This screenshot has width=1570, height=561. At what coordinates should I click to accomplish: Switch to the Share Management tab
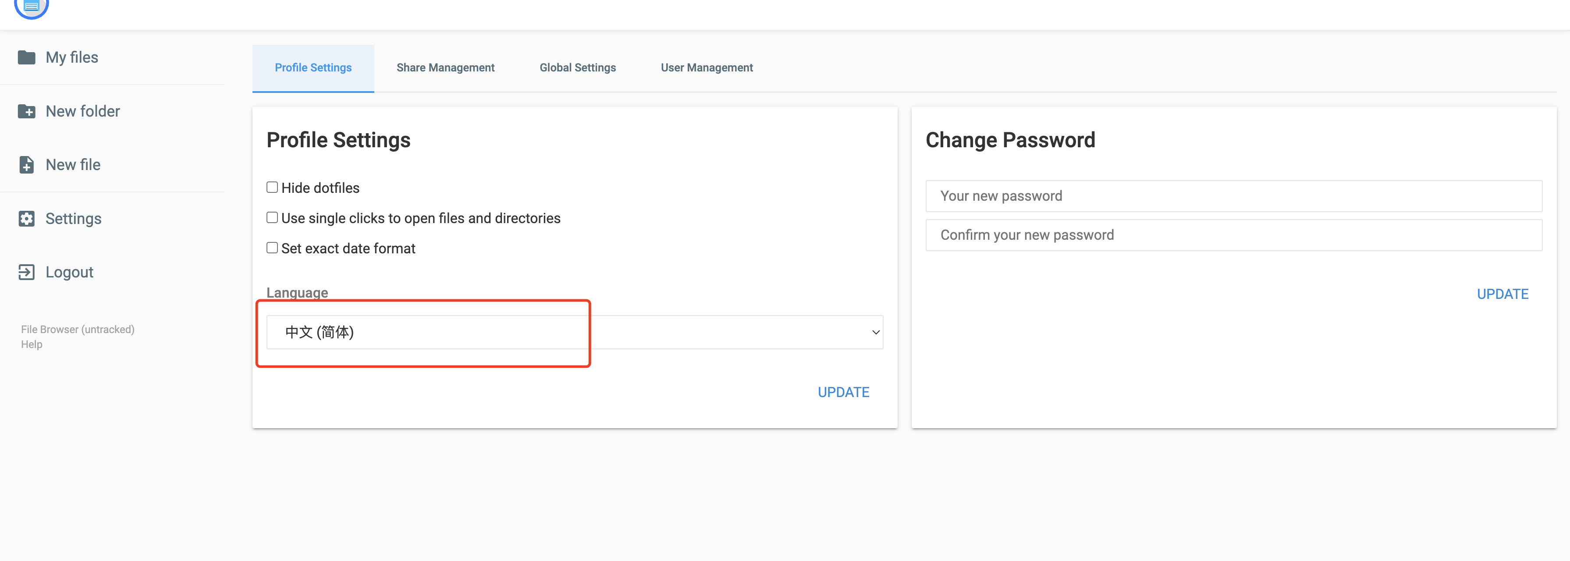pos(445,67)
